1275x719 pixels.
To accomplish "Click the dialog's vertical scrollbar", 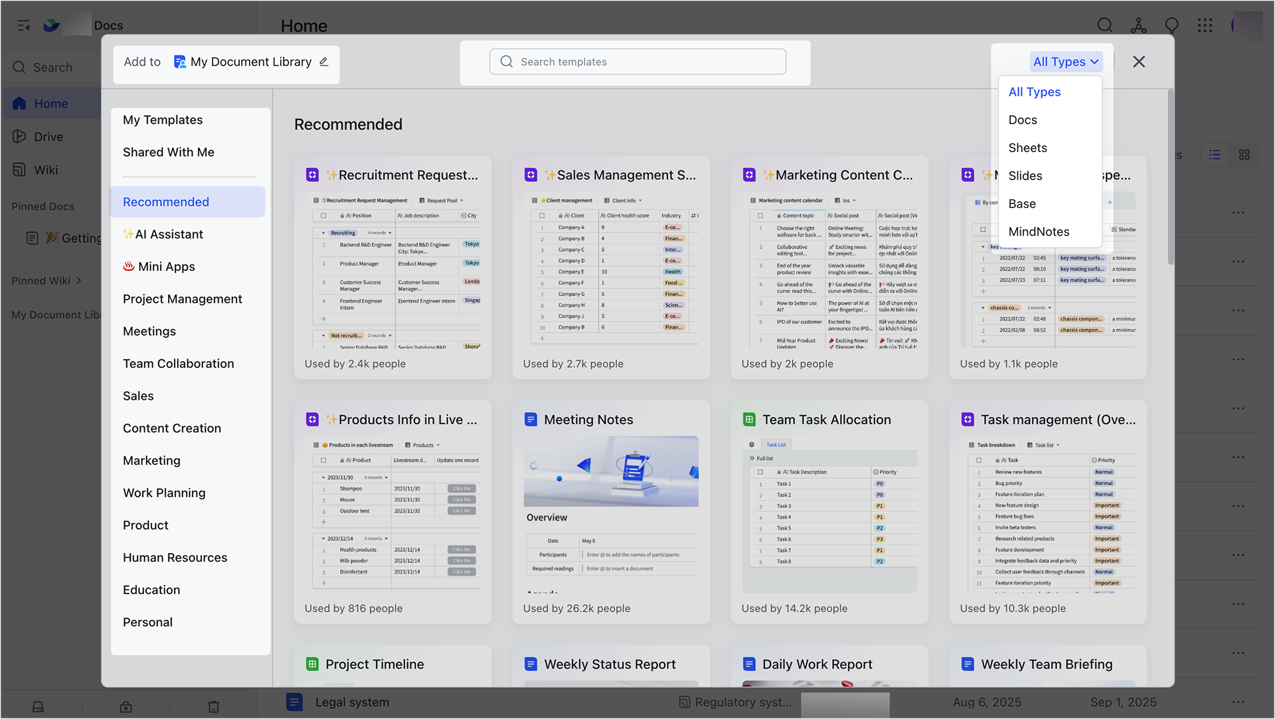I will 1171,177.
